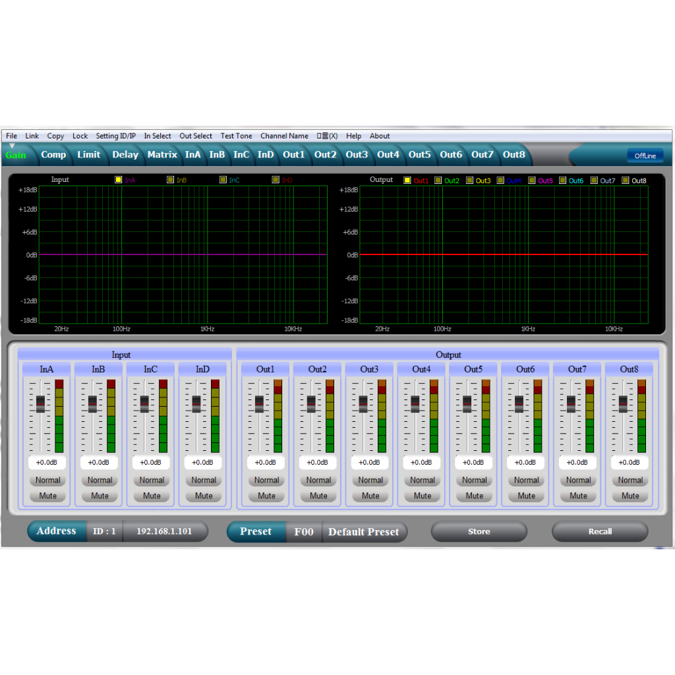Viewport: 675px width, 675px height.
Task: Open the Out8 channel tab
Action: click(514, 154)
